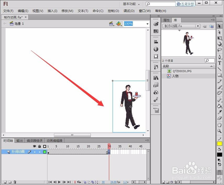Select the Eraser tool
224x185 pixels.
coord(220,118)
